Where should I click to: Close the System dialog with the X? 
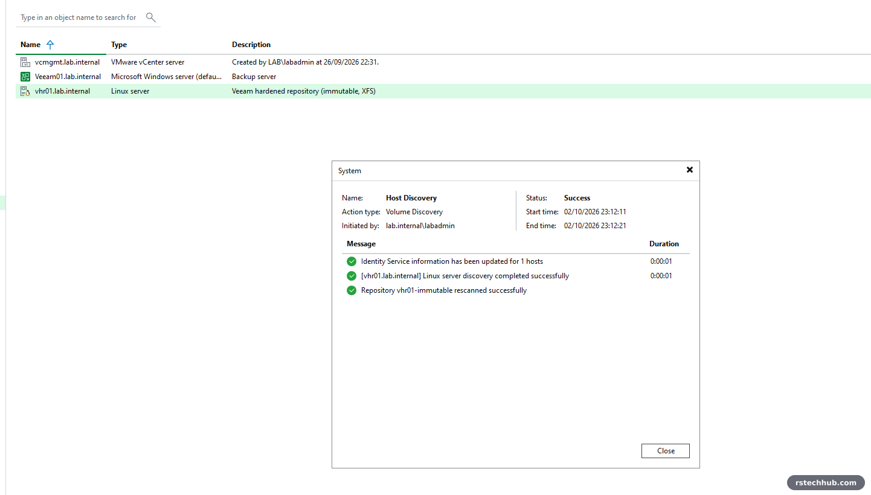pyautogui.click(x=689, y=170)
